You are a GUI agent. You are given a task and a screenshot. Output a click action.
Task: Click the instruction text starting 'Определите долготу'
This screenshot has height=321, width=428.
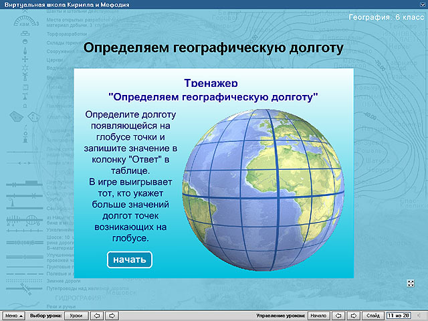pos(130,115)
